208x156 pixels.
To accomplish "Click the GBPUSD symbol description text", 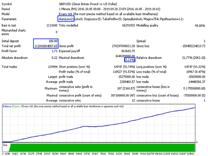I will [88, 4].
